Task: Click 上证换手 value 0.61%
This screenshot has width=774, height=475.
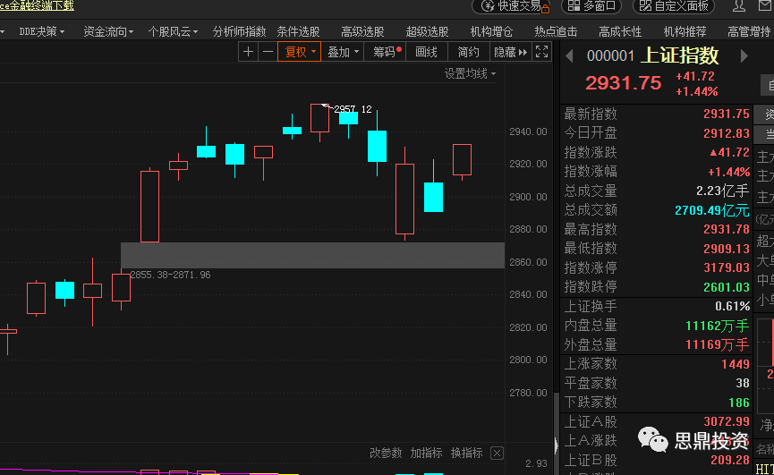Action: 732,306
